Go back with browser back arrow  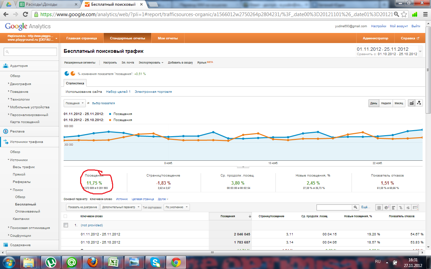click(6, 14)
